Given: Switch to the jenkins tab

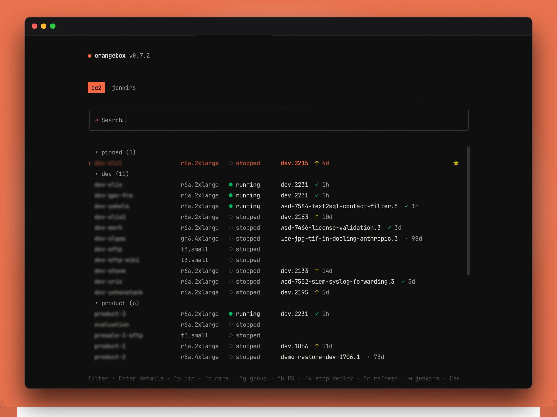Looking at the screenshot, I should point(124,88).
